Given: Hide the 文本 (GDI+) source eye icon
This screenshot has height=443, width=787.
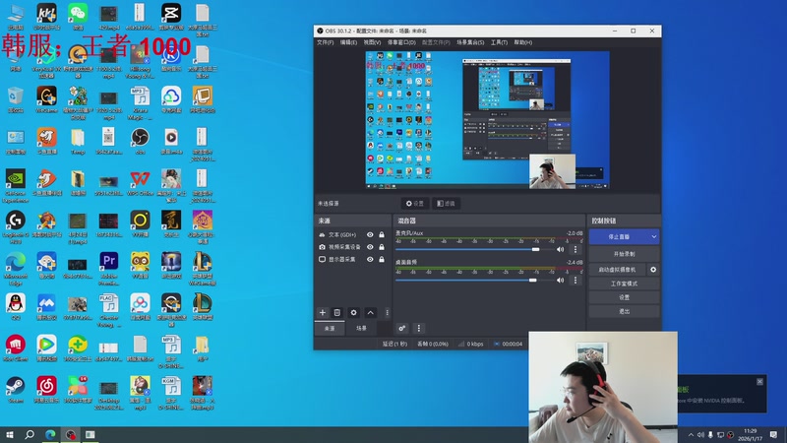Looking at the screenshot, I should [370, 234].
